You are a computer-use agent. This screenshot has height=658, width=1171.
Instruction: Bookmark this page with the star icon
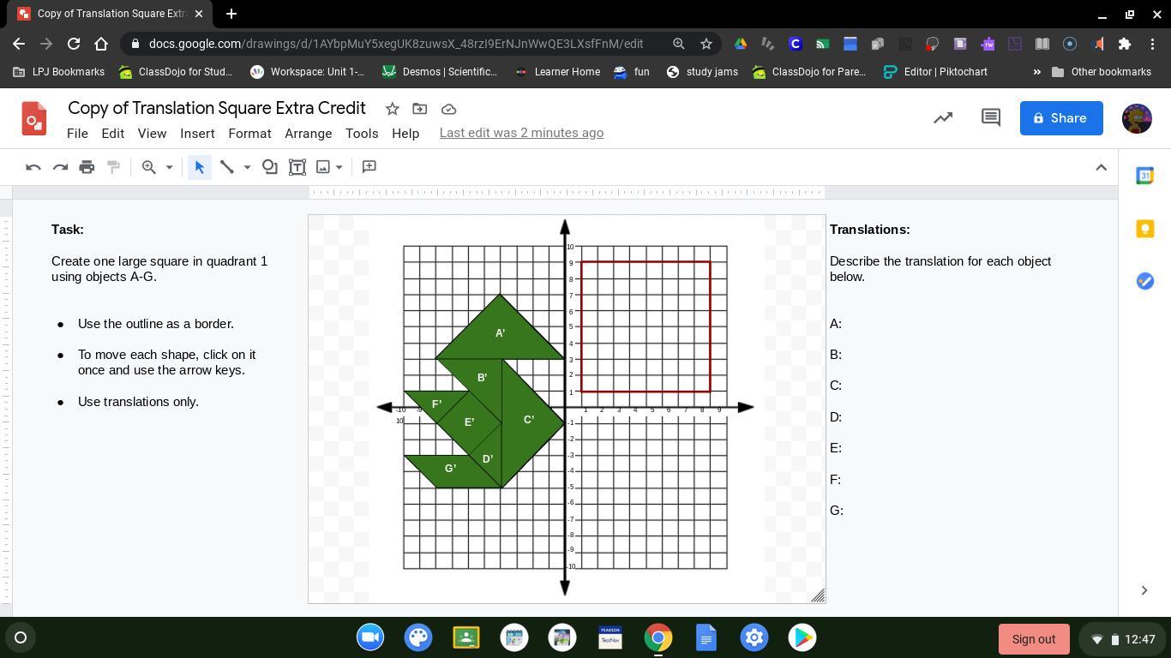click(x=706, y=44)
